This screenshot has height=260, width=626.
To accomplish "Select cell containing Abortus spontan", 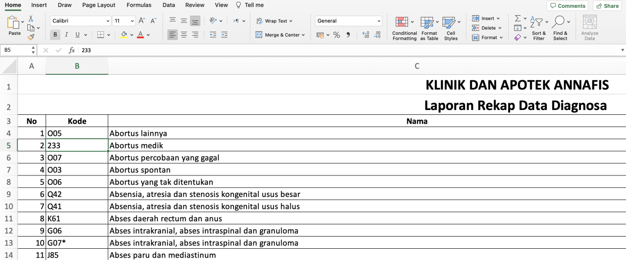I will click(x=367, y=170).
